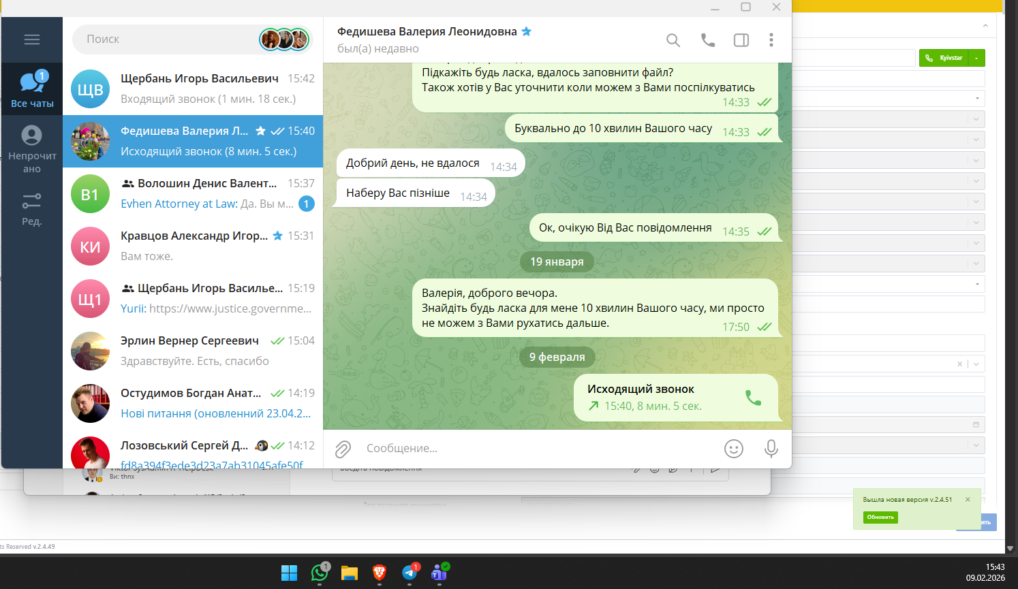Call back via the outgoing call bubble phone icon
Image resolution: width=1018 pixels, height=589 pixels.
[x=753, y=398]
